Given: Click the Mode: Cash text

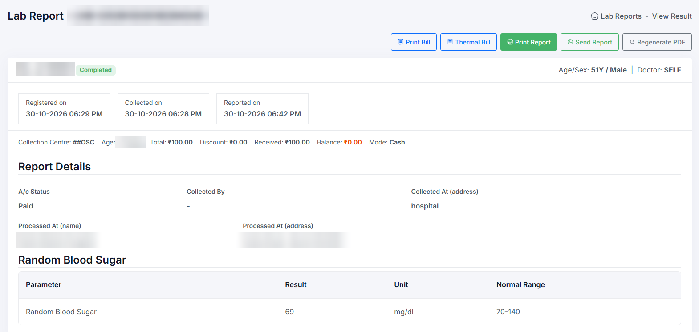Looking at the screenshot, I should 387,142.
